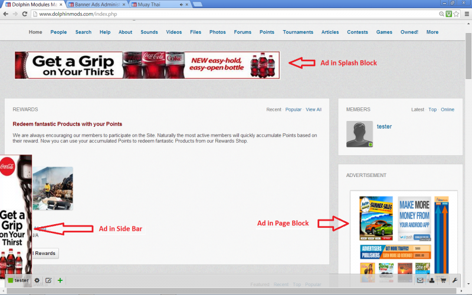
Task: Go to the Videos section
Action: (x=174, y=32)
